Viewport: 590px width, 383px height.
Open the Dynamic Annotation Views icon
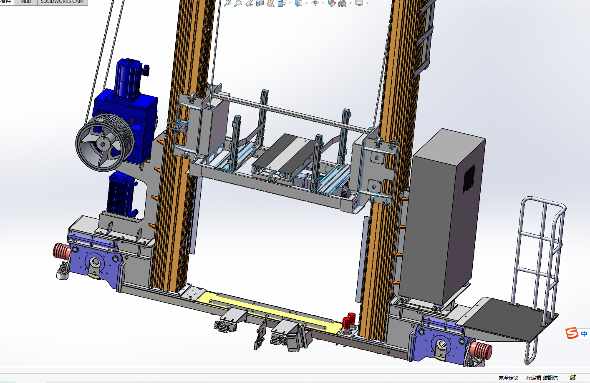tap(271, 3)
